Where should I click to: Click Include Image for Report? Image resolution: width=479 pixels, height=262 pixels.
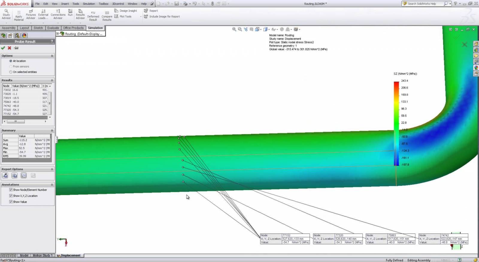point(162,16)
